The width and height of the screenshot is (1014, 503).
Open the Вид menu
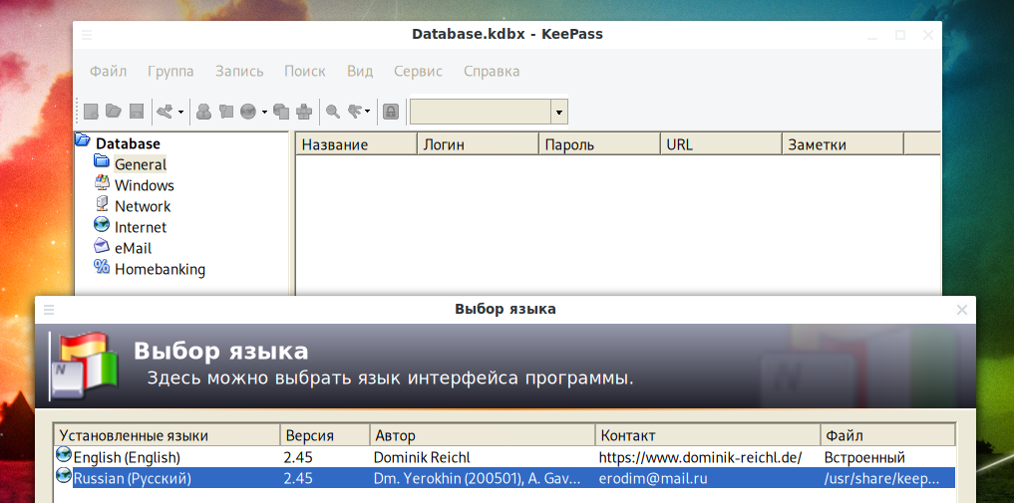pos(360,71)
